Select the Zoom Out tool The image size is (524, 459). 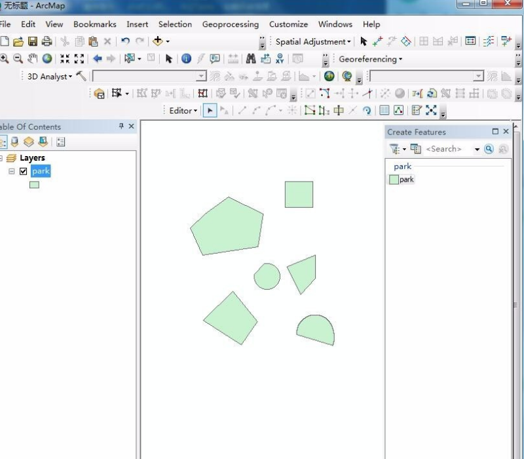tap(18, 59)
